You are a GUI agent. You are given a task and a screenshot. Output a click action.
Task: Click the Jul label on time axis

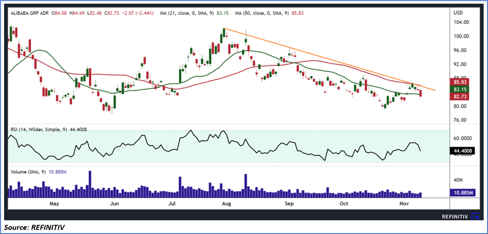coord(171,204)
